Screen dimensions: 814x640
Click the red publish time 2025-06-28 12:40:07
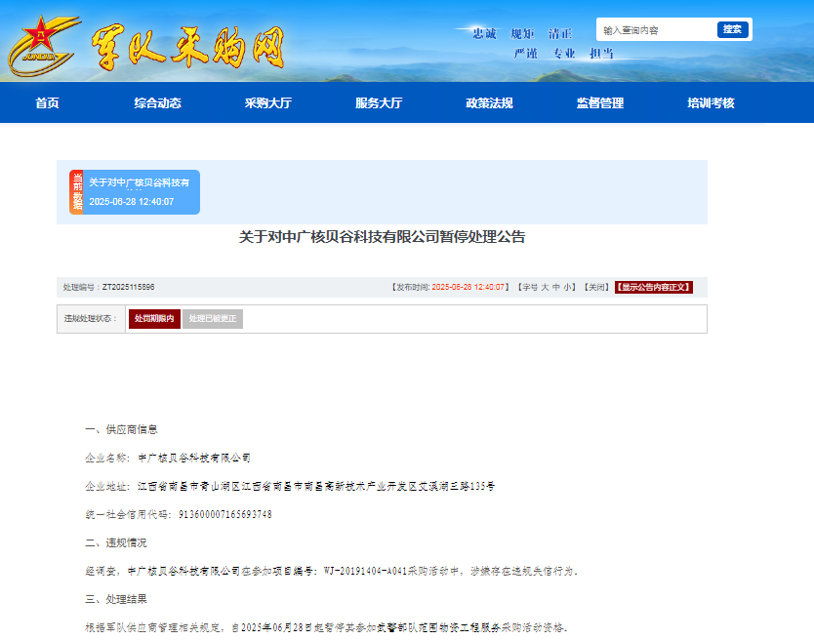point(468,287)
